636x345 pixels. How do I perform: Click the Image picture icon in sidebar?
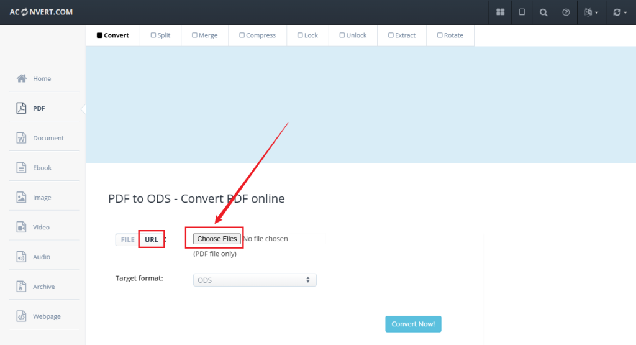pyautogui.click(x=21, y=197)
